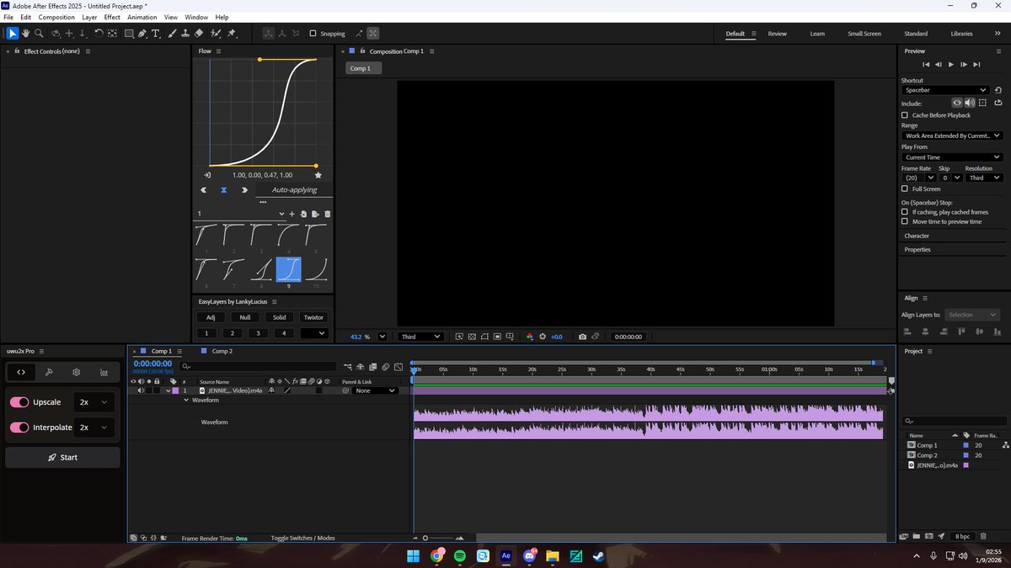Add a new Flow preset with plus
Image resolution: width=1011 pixels, height=568 pixels.
point(292,214)
